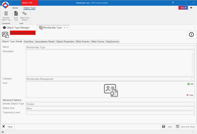Go to the Other Forms tab

pos(98,42)
